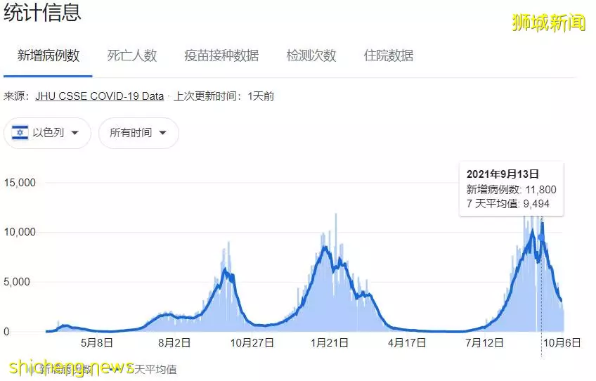Click the shicheng.news watermark text
Screen dimensions: 596x381
(72, 367)
